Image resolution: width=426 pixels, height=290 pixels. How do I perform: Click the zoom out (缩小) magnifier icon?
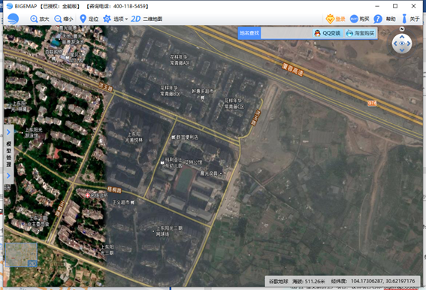(58, 19)
